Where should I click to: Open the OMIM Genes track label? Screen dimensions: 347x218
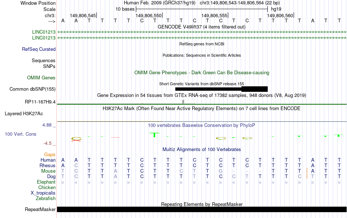point(41,78)
